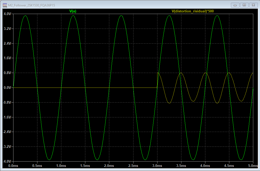Click the 0.0V vertical axis label

tap(7, 88)
